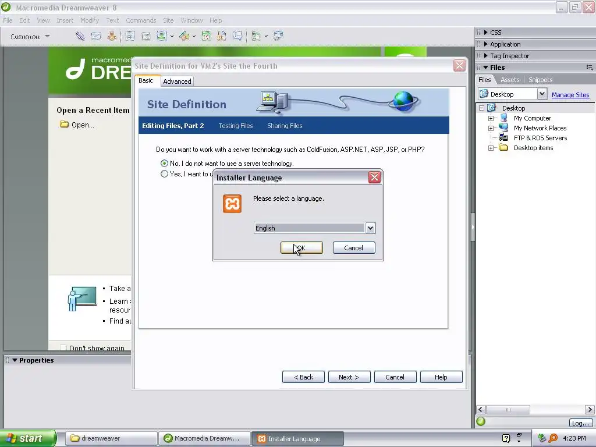Viewport: 596px width, 447px height.
Task: Click the Files panel options menu icon
Action: click(x=589, y=68)
